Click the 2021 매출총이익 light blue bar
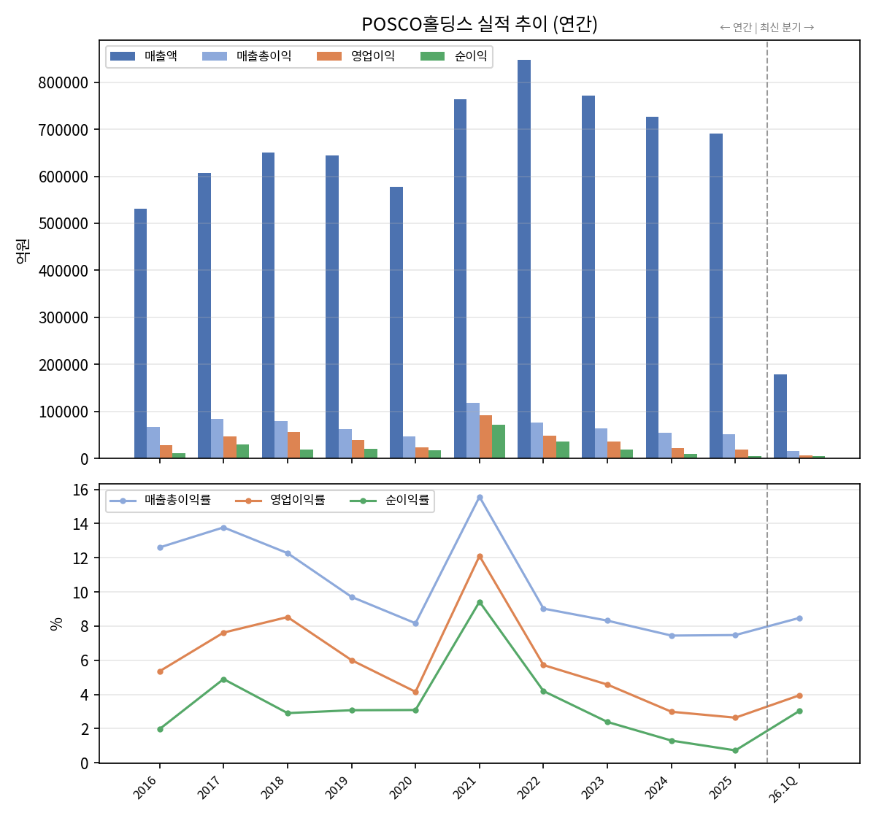This screenshot has height=821, width=876. pyautogui.click(x=473, y=431)
